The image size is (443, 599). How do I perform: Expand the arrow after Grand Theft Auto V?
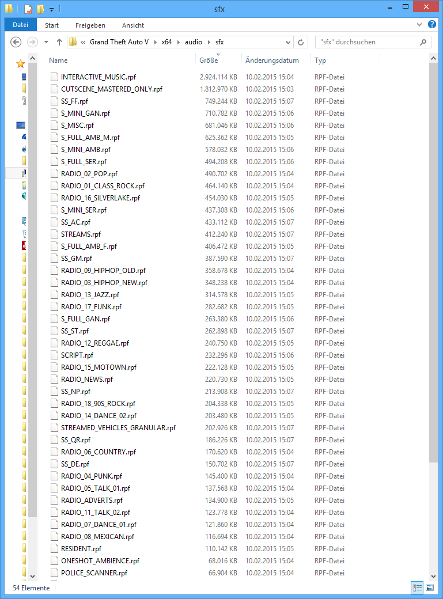click(155, 42)
